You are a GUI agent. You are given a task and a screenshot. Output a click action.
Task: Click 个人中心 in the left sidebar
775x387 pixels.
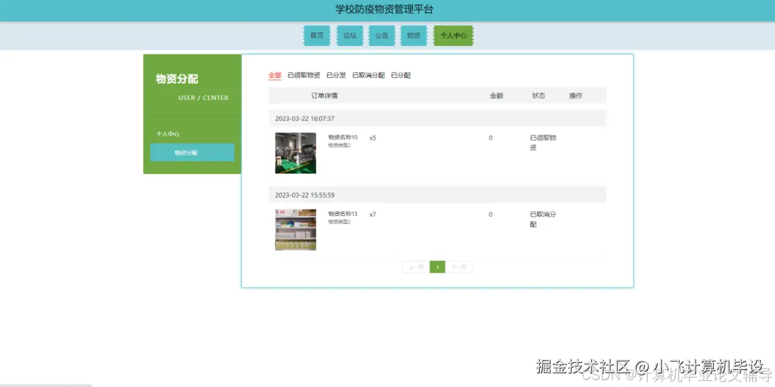point(168,134)
